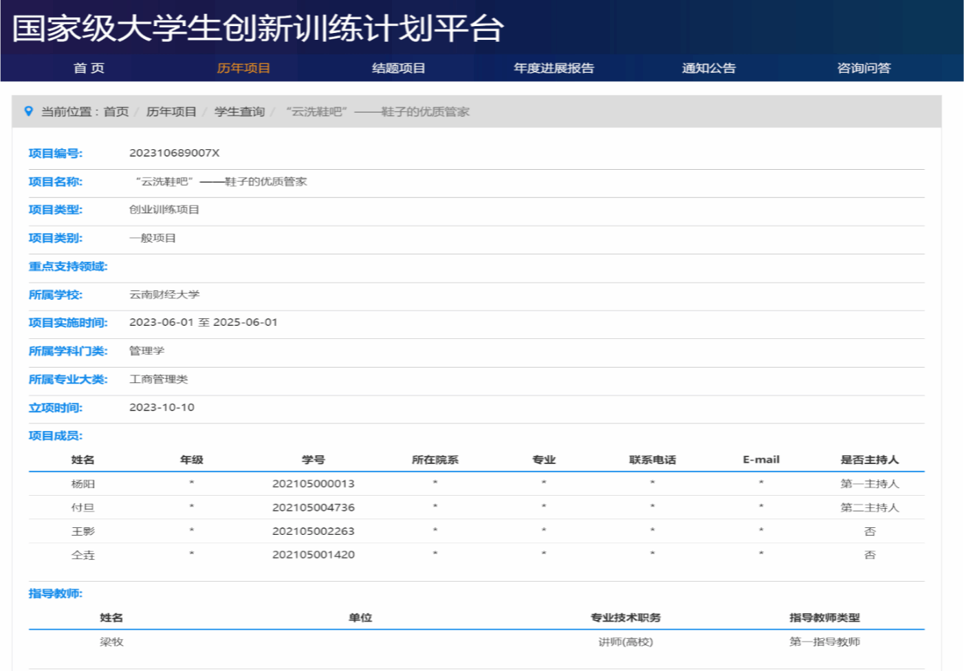Select 历年项目 in the navigation bar
Image resolution: width=964 pixels, height=671 pixels.
pyautogui.click(x=243, y=68)
